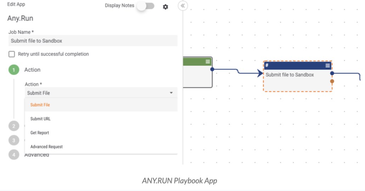Click the Action step heading text

click(32, 70)
